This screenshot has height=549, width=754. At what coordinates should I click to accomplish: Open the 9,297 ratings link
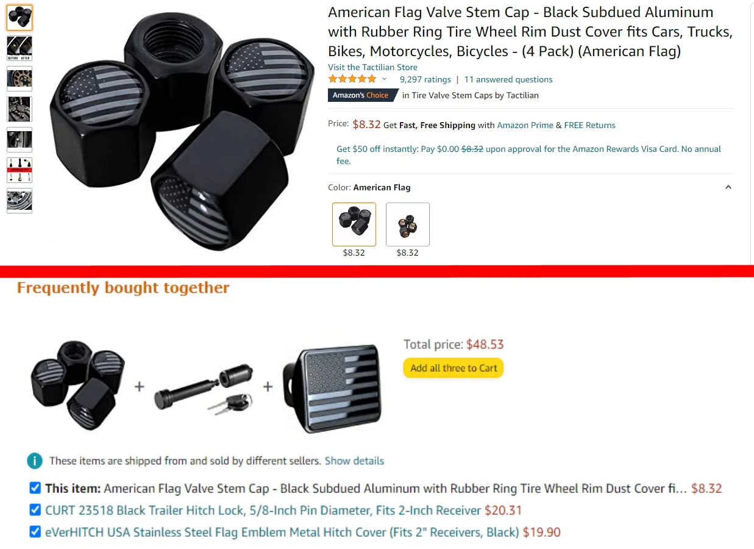[425, 79]
